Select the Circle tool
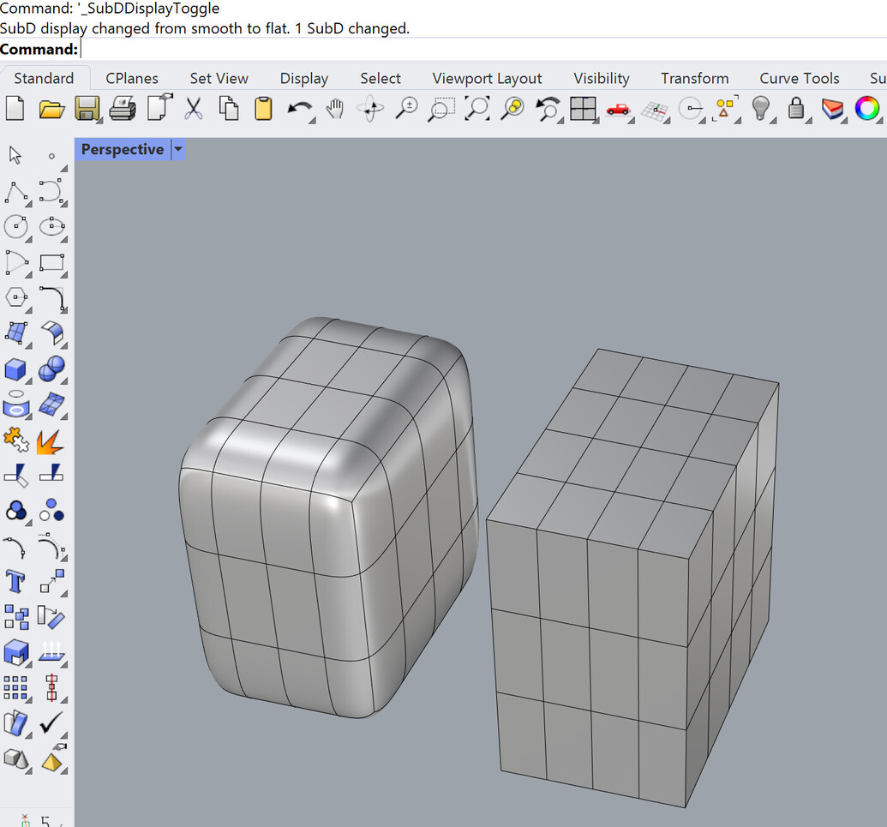 tap(17, 227)
